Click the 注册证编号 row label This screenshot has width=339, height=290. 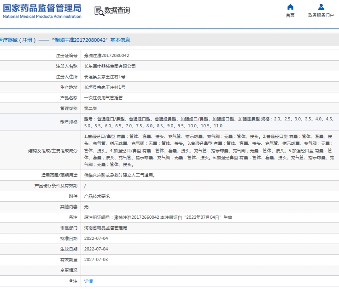click(x=67, y=56)
